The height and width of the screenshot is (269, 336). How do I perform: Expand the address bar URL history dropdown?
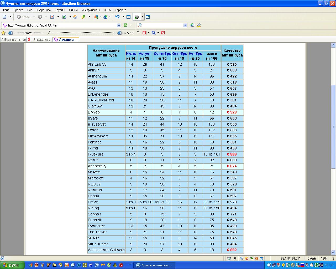[119, 25]
